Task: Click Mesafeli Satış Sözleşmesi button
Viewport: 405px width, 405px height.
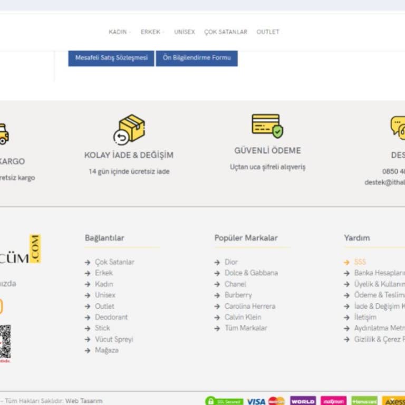Action: (111, 58)
